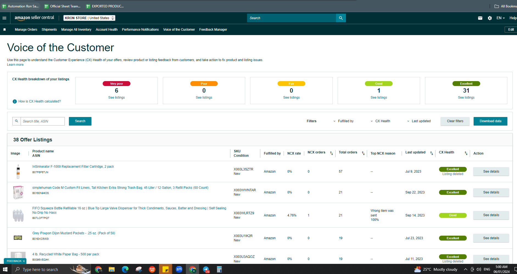Sort by Last updated column arrows
The width and height of the screenshot is (517, 274).
[x=432, y=153]
